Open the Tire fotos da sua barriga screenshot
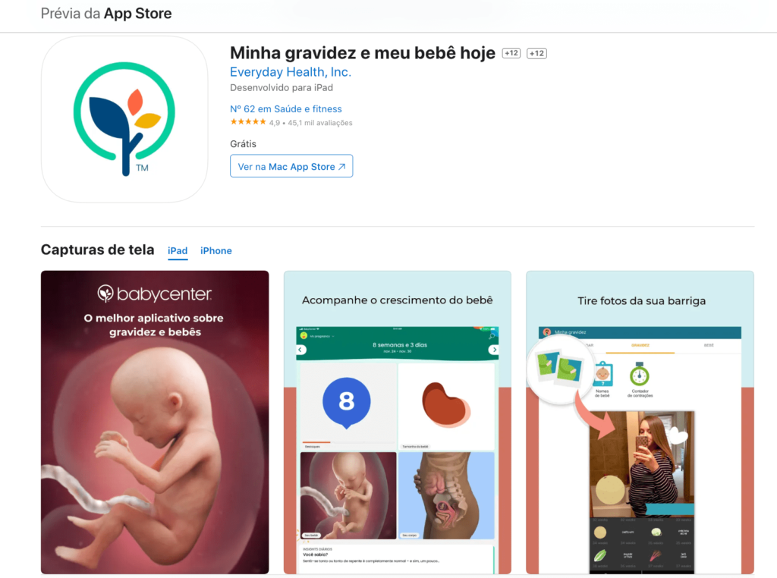 [x=640, y=422]
